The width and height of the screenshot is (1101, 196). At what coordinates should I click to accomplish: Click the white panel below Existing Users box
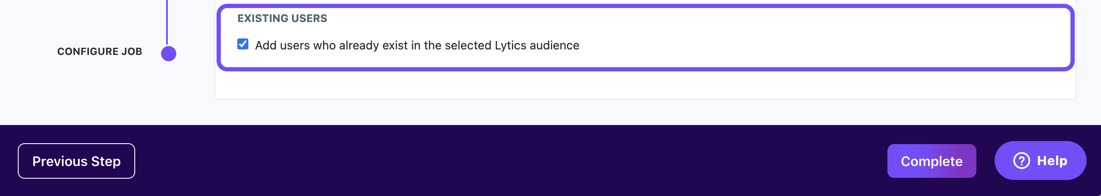(641, 85)
